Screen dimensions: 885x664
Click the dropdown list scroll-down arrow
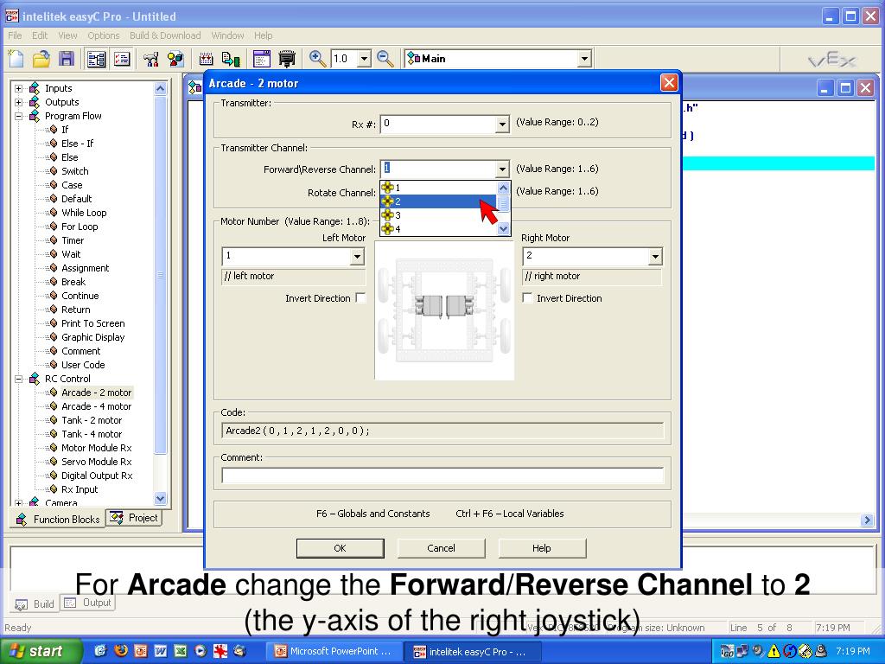[504, 228]
